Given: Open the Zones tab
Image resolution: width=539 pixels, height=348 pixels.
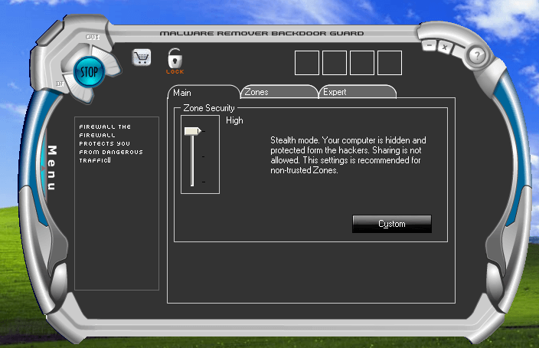Looking at the screenshot, I should click(x=279, y=92).
